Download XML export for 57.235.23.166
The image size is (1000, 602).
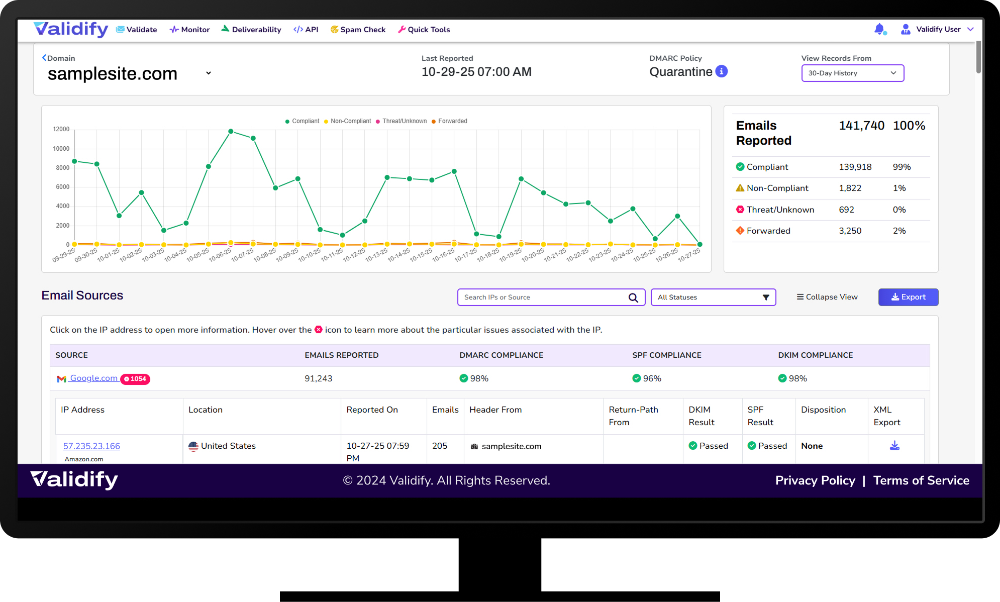click(894, 446)
